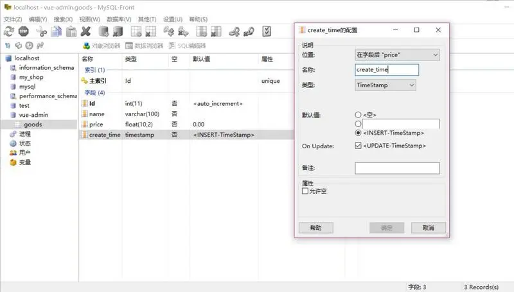Click the checklist properties toolbar icon
Viewport: 514px width, 292px height.
[x=267, y=31]
